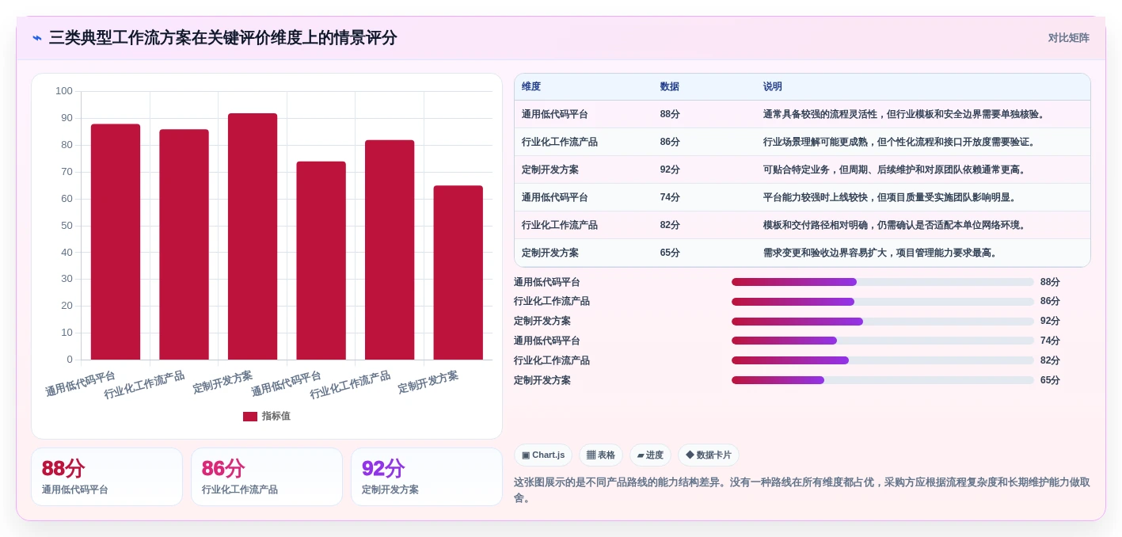Viewport: 1122px width, 537px height.
Task: Click the 0 label on the chart y-axis
Action: point(70,360)
